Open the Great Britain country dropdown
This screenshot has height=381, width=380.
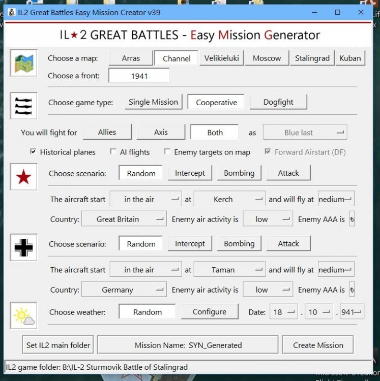[x=124, y=219]
